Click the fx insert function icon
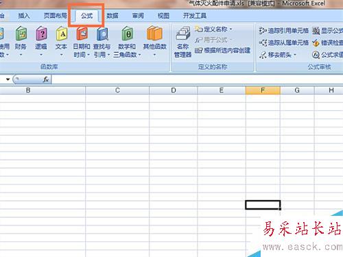The width and height of the screenshot is (343, 257). tap(46, 79)
